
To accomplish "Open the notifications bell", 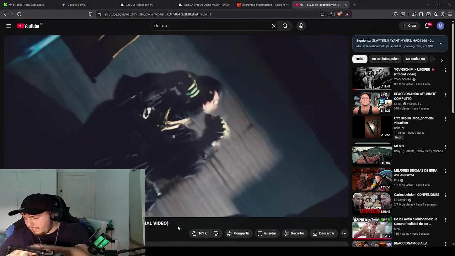I will point(427,26).
